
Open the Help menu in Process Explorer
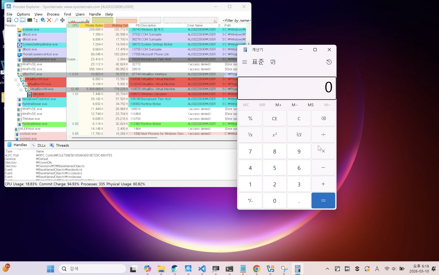pyautogui.click(x=109, y=14)
